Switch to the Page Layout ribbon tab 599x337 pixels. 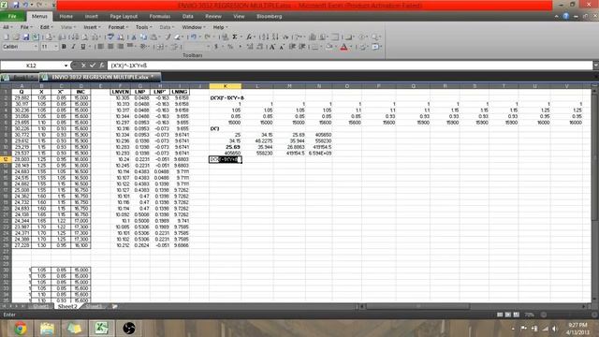point(124,16)
